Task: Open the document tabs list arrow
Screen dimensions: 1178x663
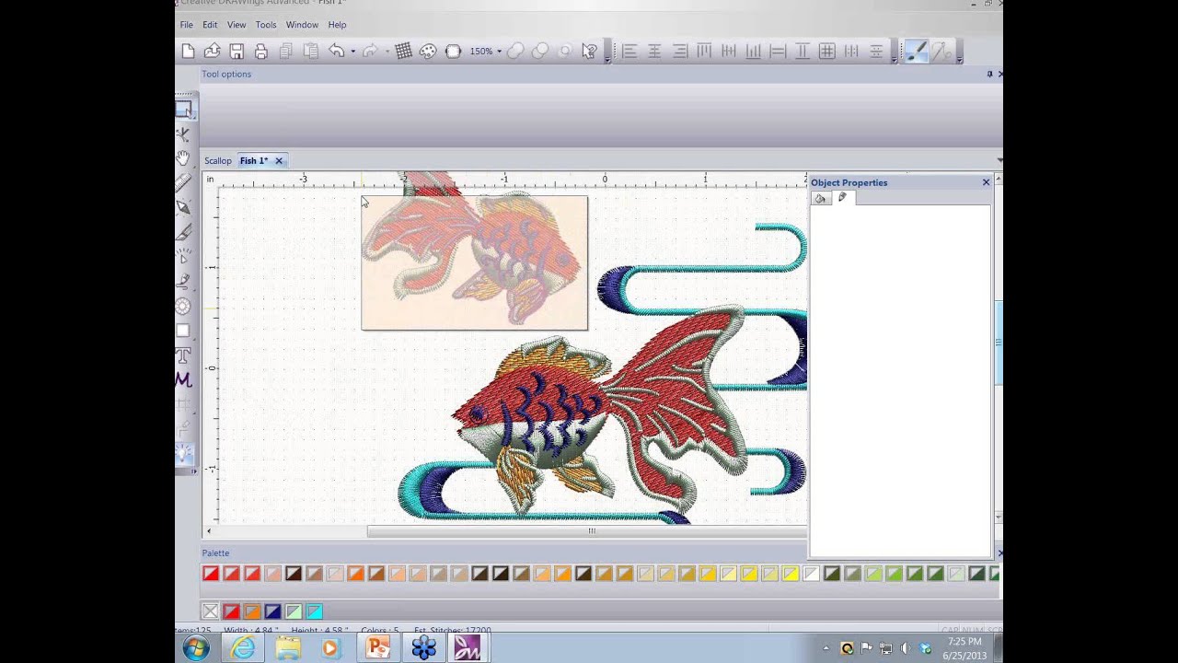Action: coord(999,161)
